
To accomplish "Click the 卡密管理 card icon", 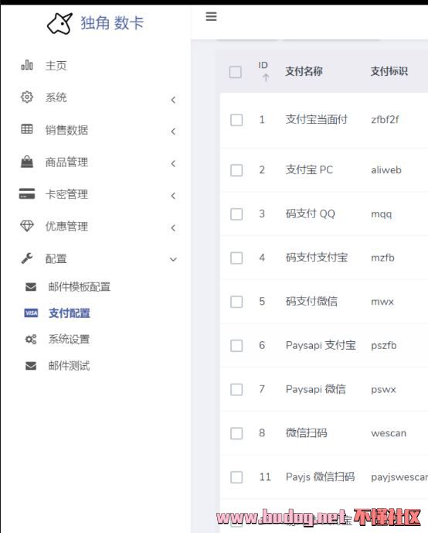I will (27, 193).
